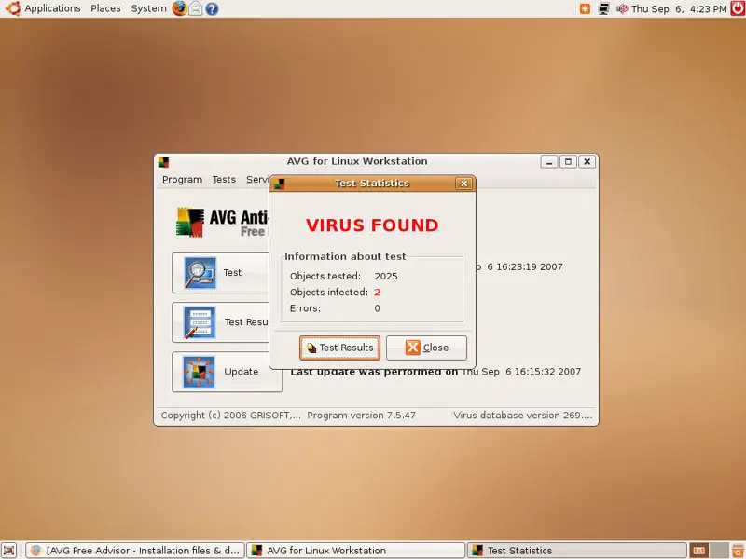The image size is (746, 559).
Task: Click the Update icon with red arrows
Action: click(x=200, y=372)
